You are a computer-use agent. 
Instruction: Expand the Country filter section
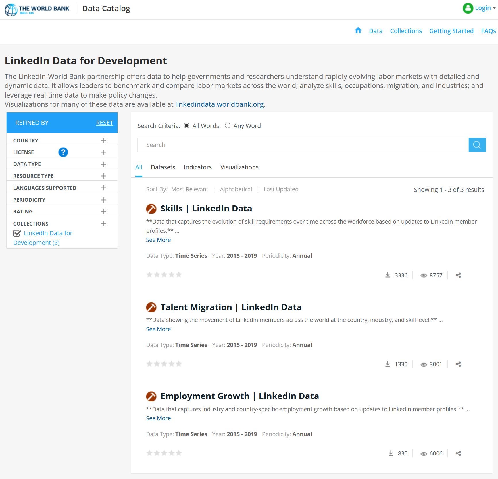(104, 140)
